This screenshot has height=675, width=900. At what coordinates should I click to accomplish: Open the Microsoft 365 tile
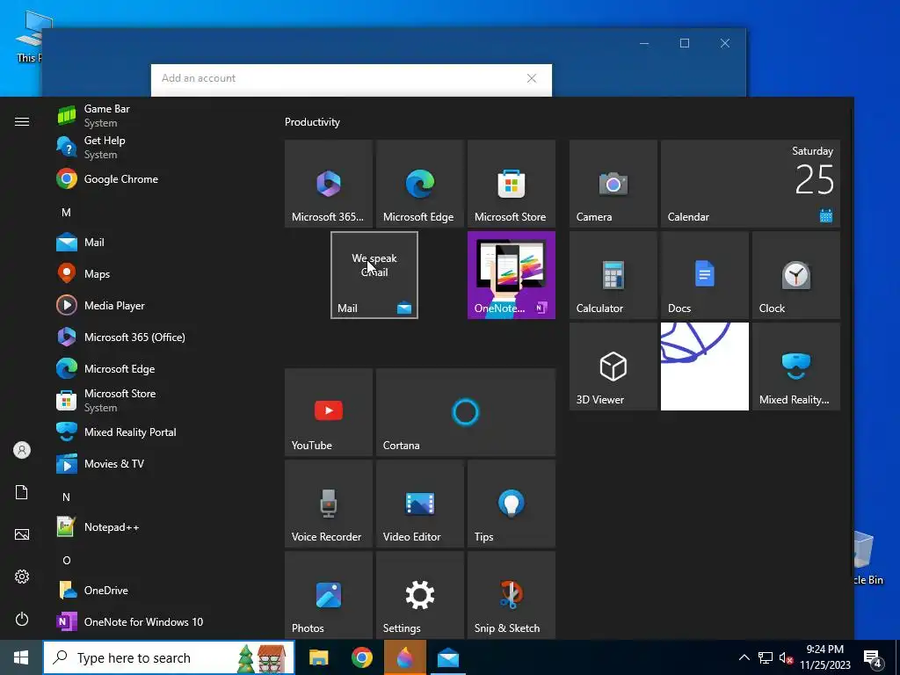(x=329, y=184)
